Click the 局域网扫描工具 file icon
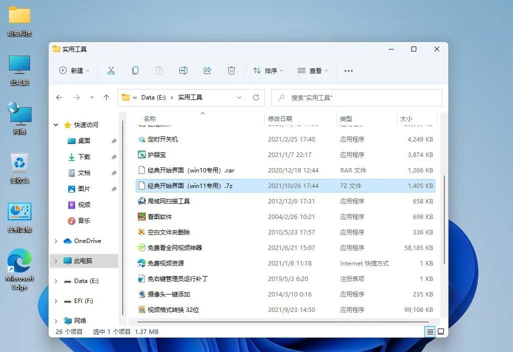513x352 pixels. (x=142, y=201)
